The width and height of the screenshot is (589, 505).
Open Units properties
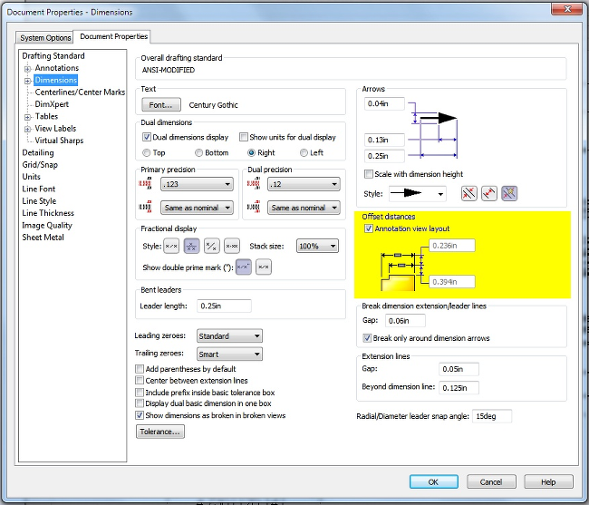31,177
